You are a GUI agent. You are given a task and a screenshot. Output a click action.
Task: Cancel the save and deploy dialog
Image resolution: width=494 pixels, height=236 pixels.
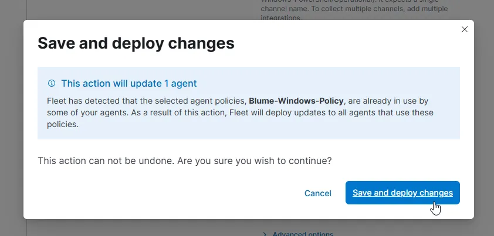coord(317,193)
